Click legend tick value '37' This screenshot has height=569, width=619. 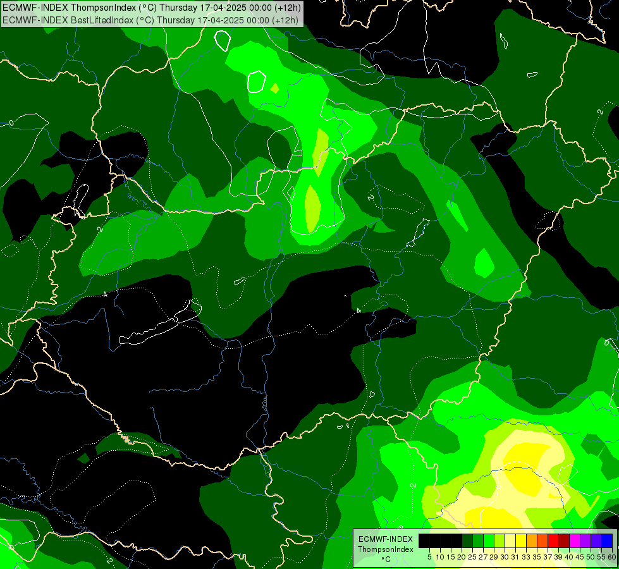(548, 557)
